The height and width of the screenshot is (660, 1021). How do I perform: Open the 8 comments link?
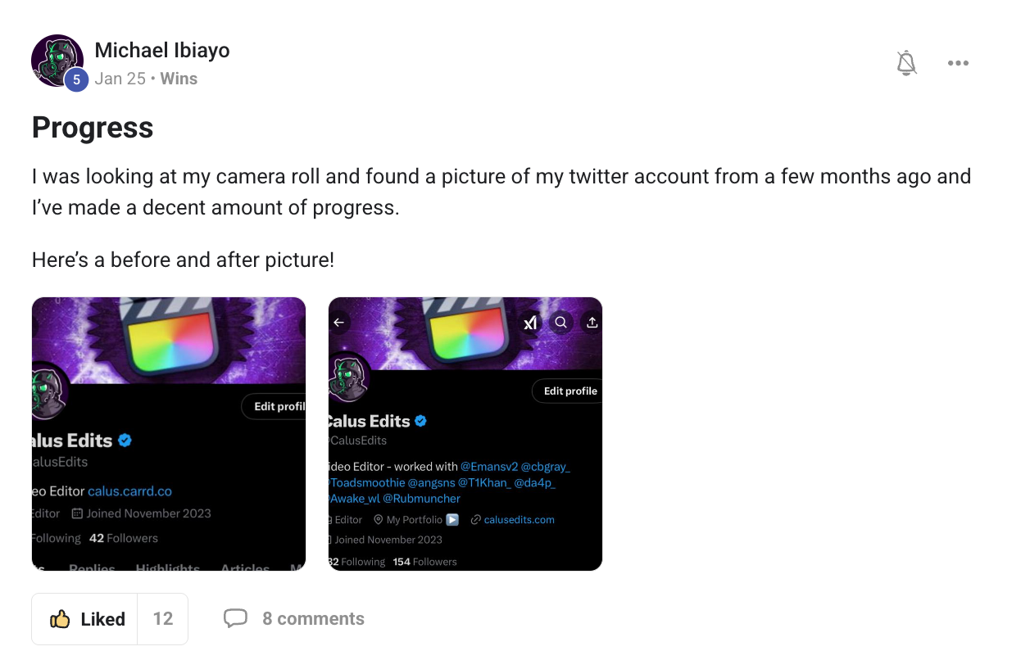(x=313, y=619)
